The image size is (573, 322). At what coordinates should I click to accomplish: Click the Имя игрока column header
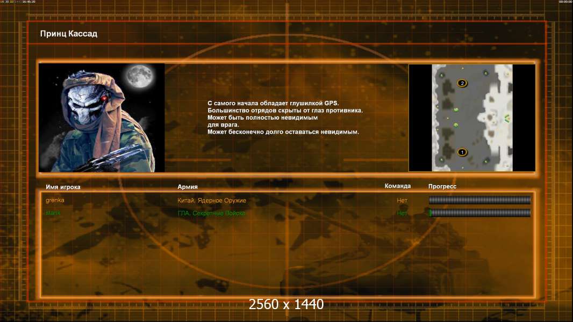(x=63, y=187)
